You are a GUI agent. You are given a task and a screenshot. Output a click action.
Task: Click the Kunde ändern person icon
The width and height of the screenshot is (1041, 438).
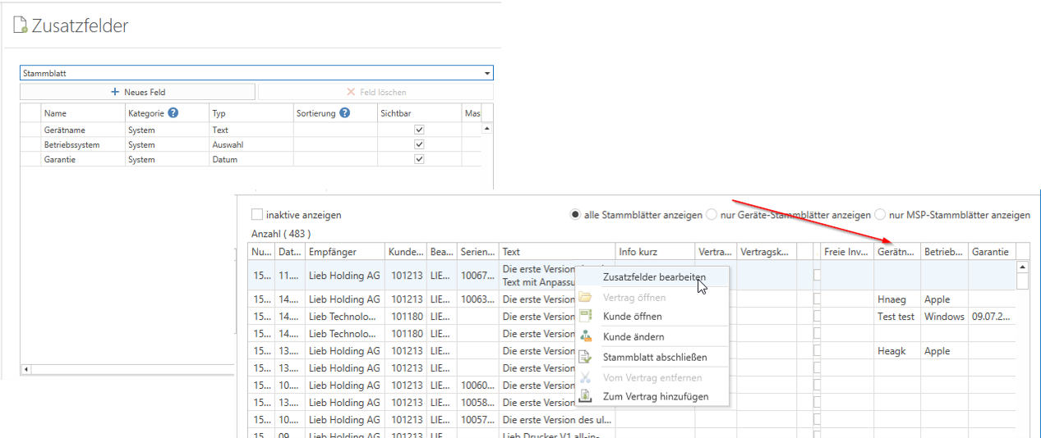(586, 336)
